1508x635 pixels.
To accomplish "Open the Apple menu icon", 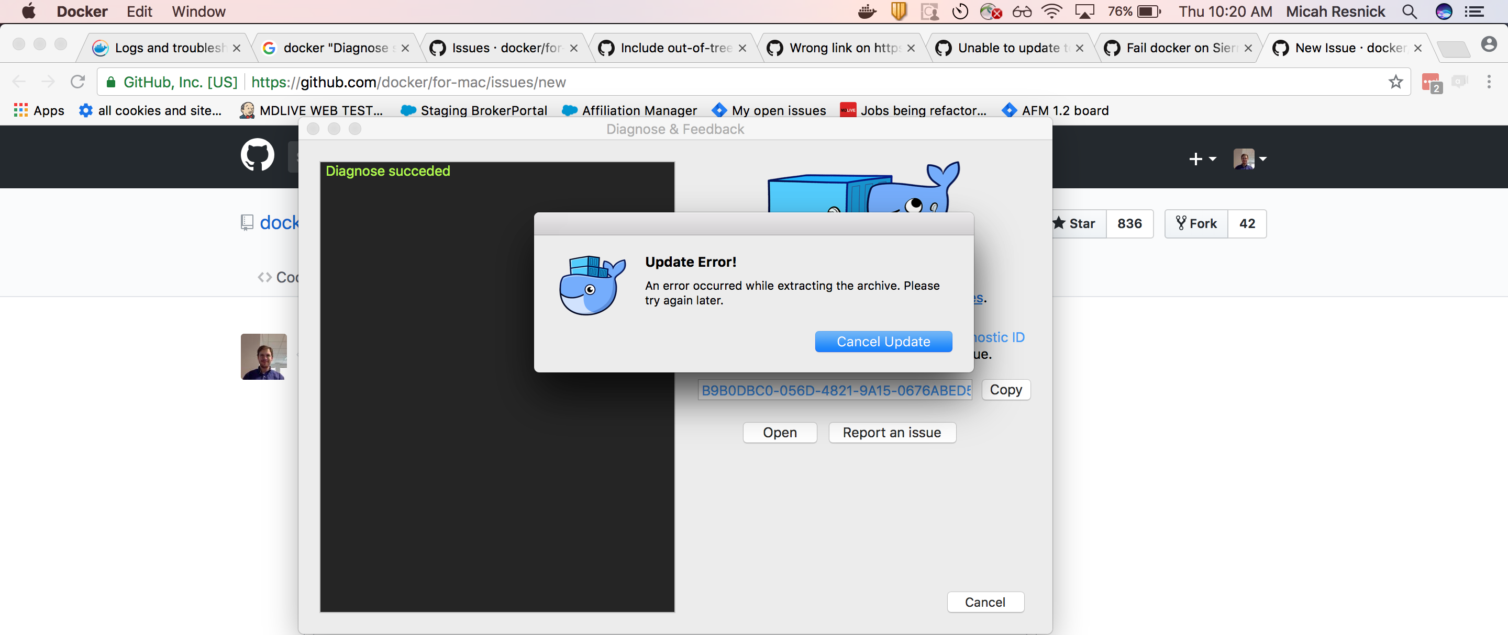I will [x=29, y=12].
